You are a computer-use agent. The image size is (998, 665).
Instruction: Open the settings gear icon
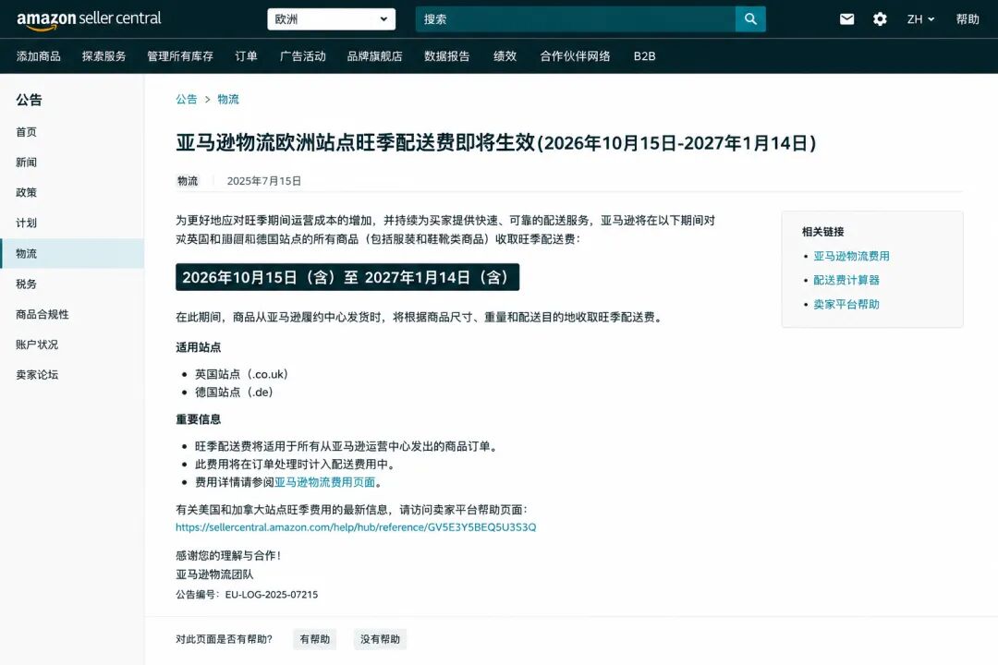[x=880, y=19]
